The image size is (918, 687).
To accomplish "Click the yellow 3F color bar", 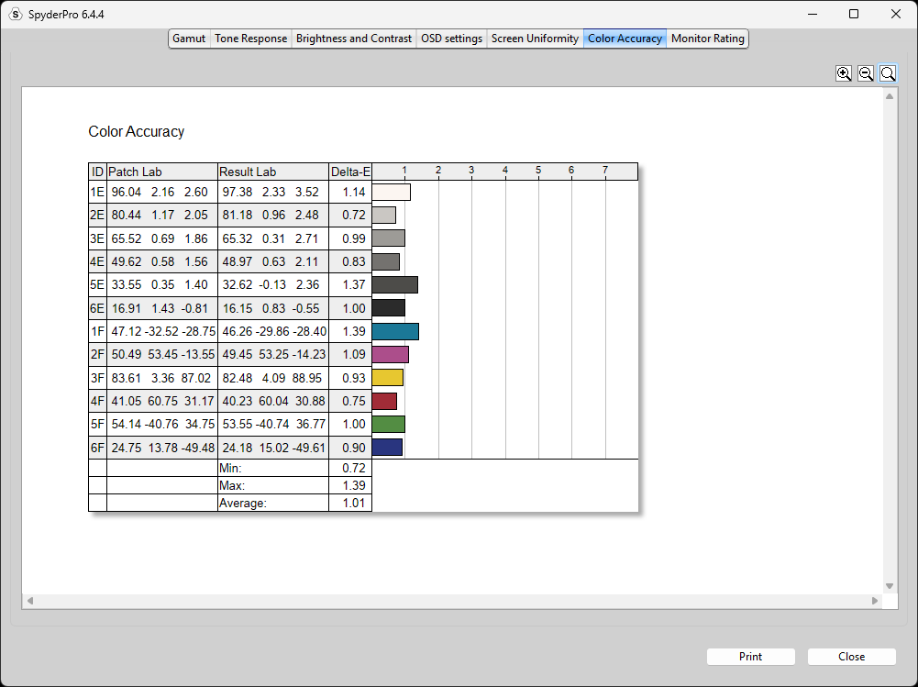I will 388,378.
